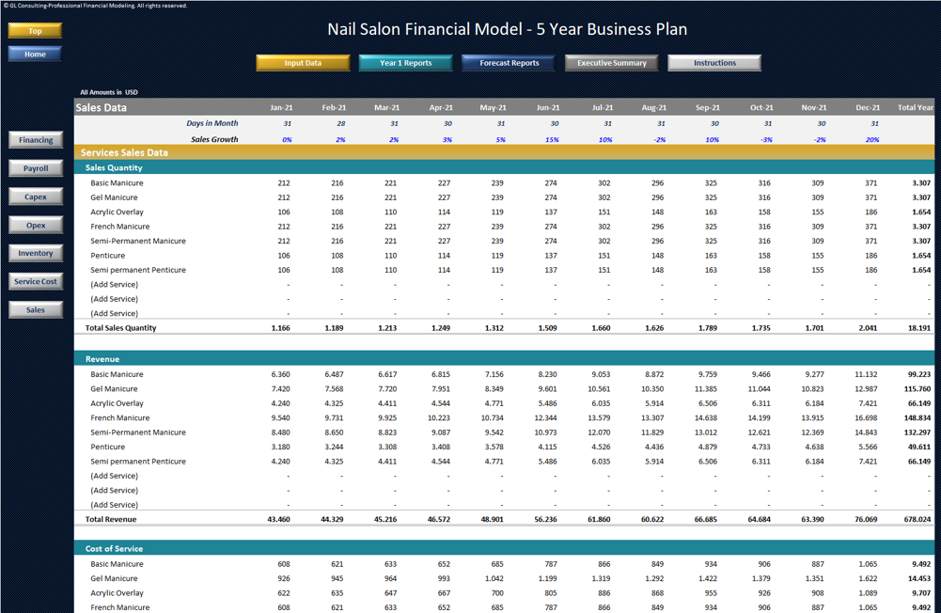Select Semi permanent Penticure in Sales Quantity
This screenshot has height=613, width=941.
(x=138, y=270)
